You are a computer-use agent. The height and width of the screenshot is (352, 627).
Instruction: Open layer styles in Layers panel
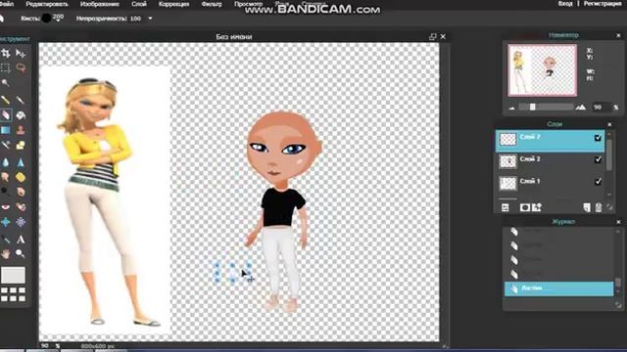(537, 207)
